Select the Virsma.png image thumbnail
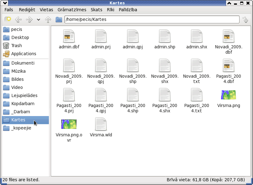Image resolution: width=253 pixels, height=185 pixels. pyautogui.click(x=229, y=95)
